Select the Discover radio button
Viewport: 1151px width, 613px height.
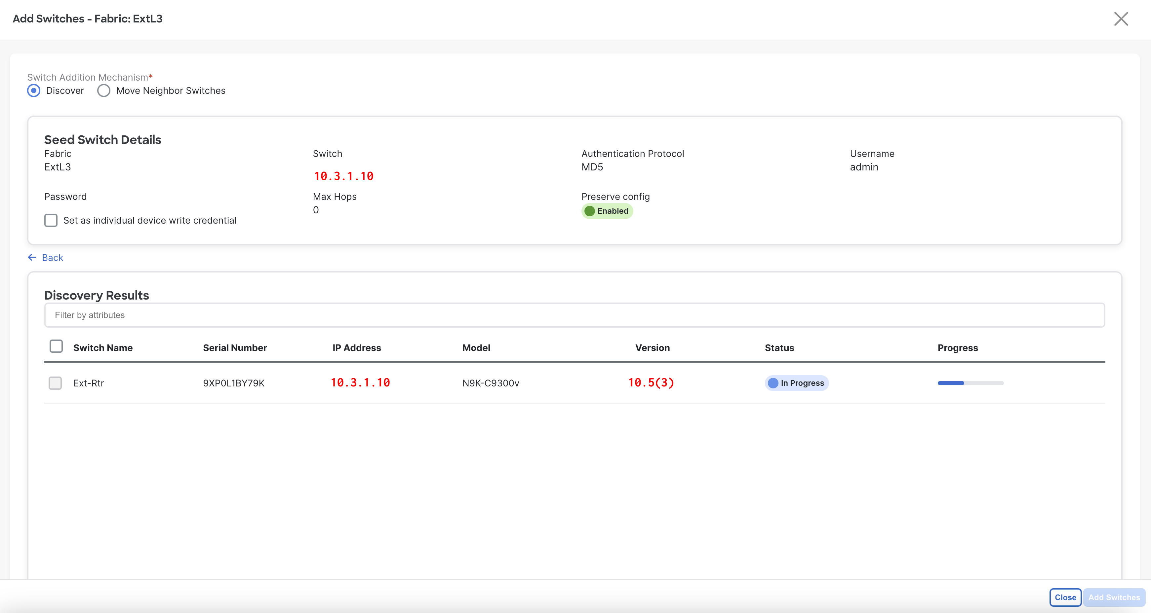click(x=34, y=90)
